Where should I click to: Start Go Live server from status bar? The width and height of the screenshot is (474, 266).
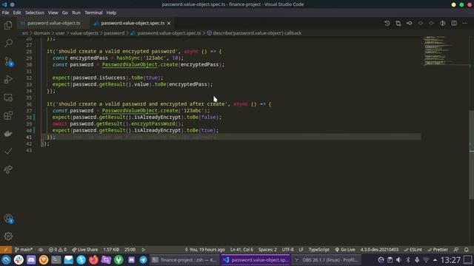pos(345,250)
